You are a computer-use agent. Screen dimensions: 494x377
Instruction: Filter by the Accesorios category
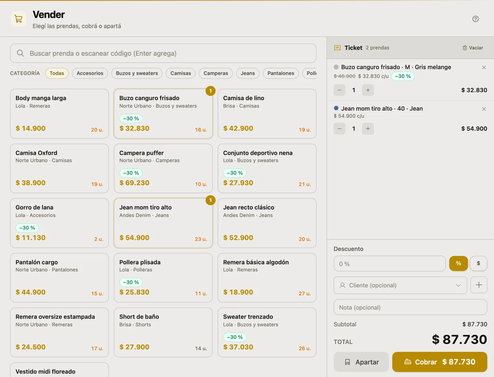(x=90, y=73)
